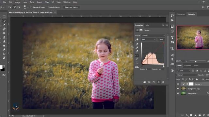
Task: Hide the Curves 1 layer
Action: coord(178,84)
